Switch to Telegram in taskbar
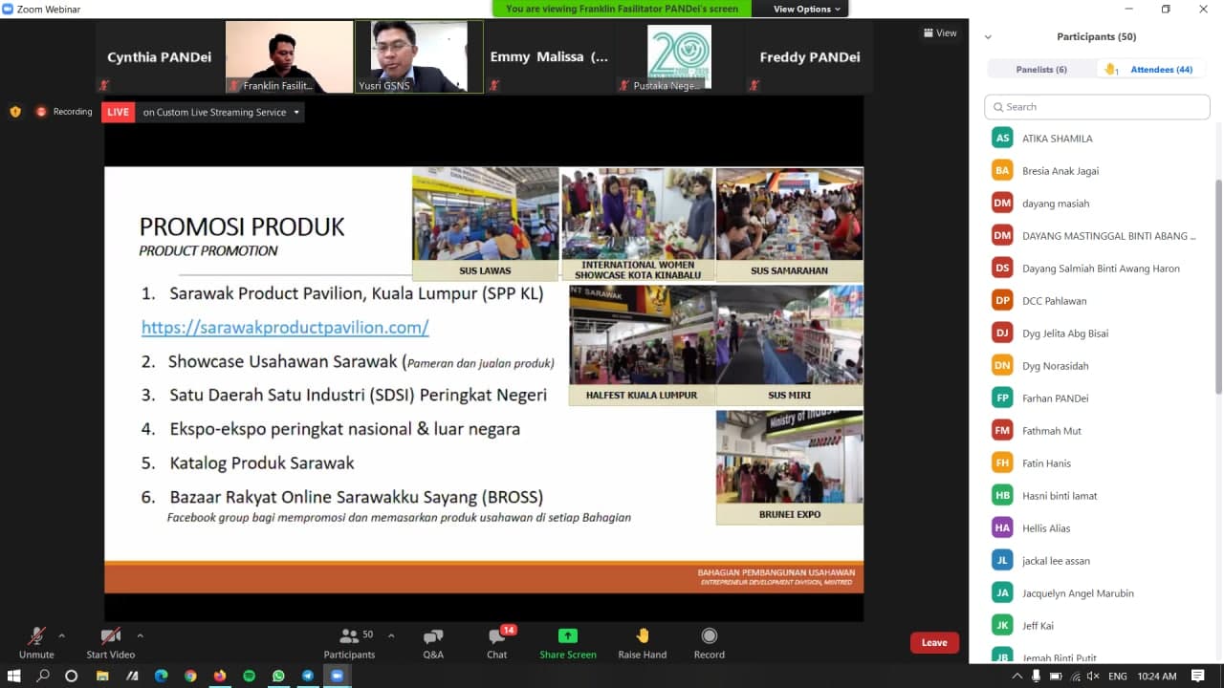1224x688 pixels. point(308,676)
